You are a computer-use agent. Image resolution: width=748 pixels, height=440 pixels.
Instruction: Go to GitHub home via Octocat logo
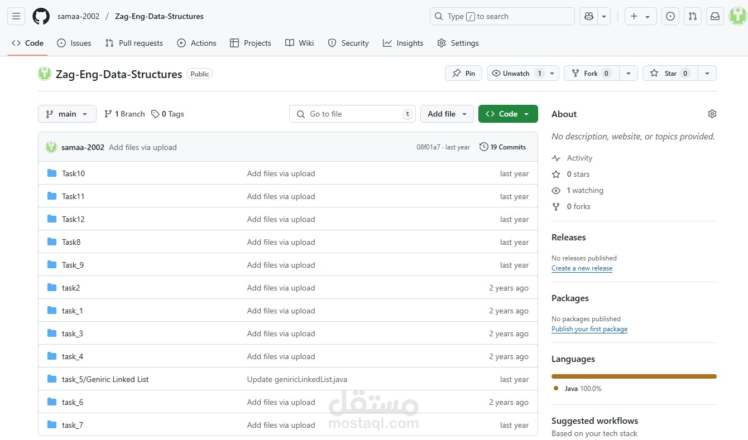(x=41, y=16)
